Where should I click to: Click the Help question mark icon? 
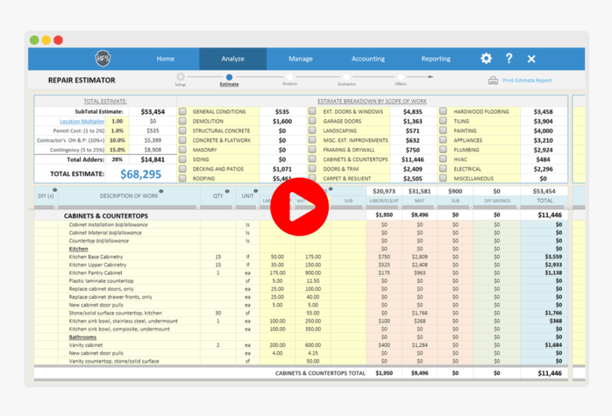[x=510, y=59]
